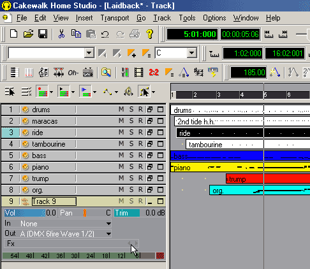Insert a marker with the orange flag plus icon

pyautogui.click(x=131, y=53)
